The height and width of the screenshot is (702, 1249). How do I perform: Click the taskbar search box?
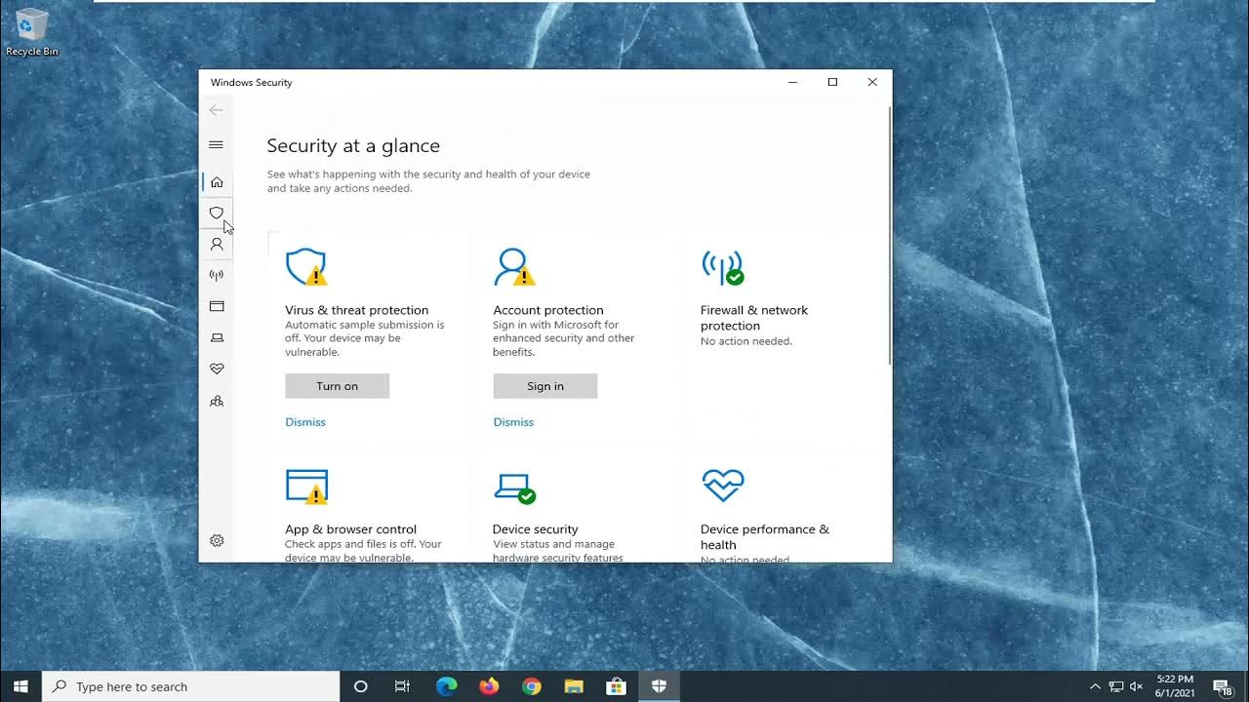pyautogui.click(x=191, y=686)
